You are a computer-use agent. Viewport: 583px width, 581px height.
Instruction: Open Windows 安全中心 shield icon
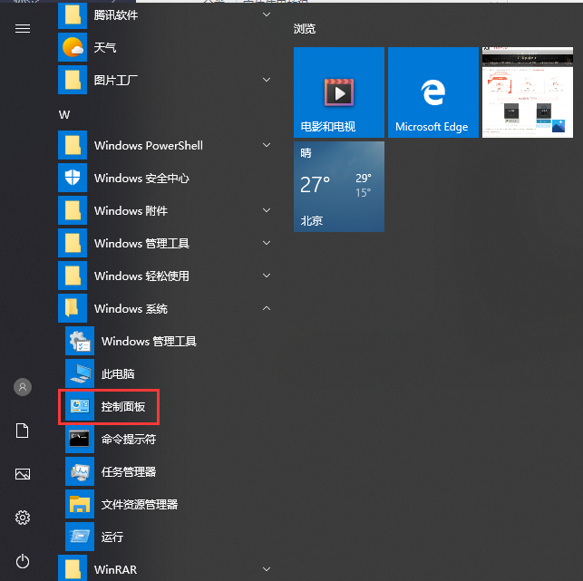73,178
